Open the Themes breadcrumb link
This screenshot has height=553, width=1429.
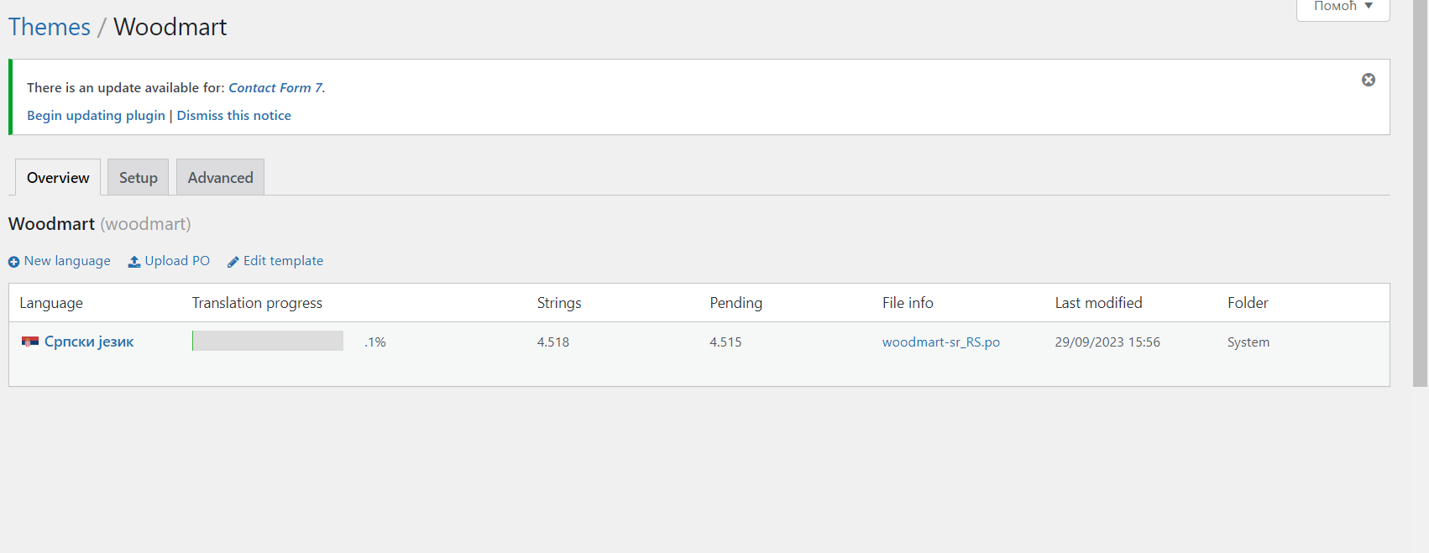[x=50, y=27]
